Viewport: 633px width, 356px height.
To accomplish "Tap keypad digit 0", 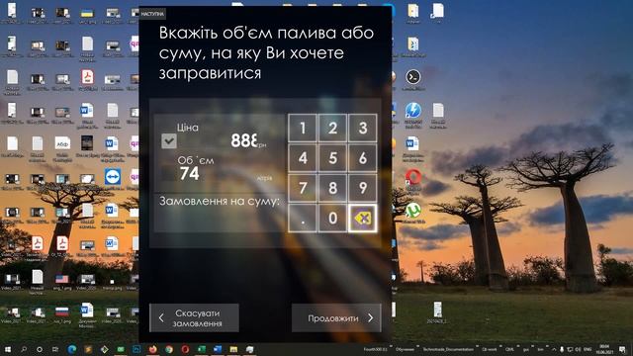I will tap(332, 218).
